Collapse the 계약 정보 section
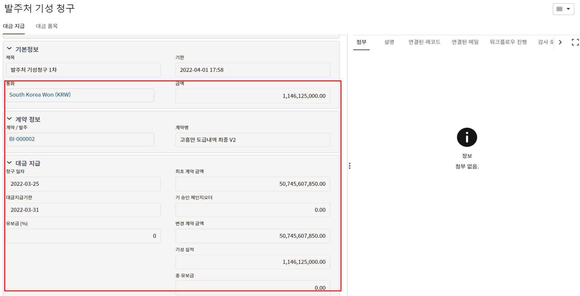Image resolution: width=580 pixels, height=296 pixels. [9, 119]
